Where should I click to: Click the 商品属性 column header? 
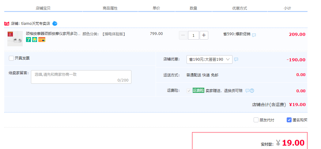pos(110,8)
